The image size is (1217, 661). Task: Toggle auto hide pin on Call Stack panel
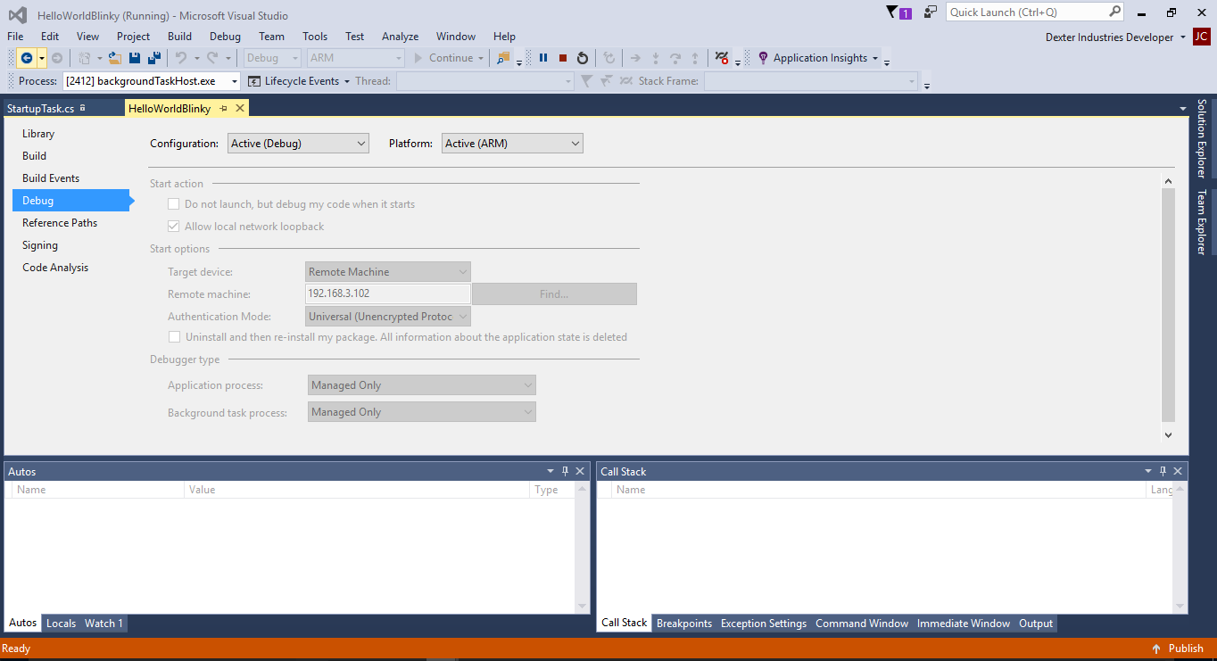click(1163, 471)
